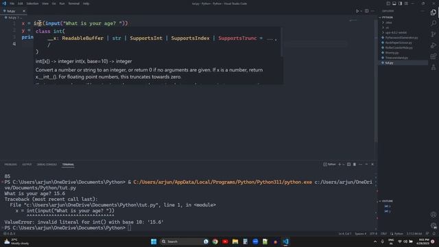Image resolution: width=439 pixels, height=247 pixels.
Task: Open the Accounts icon in activity bar
Action: pos(434,215)
